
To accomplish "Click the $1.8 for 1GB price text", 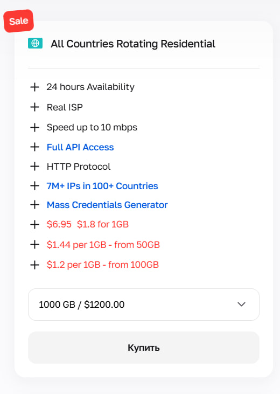I will tap(103, 224).
